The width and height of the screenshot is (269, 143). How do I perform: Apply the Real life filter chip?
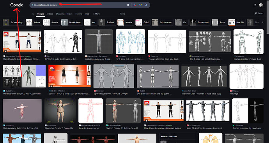[x=237, y=22]
